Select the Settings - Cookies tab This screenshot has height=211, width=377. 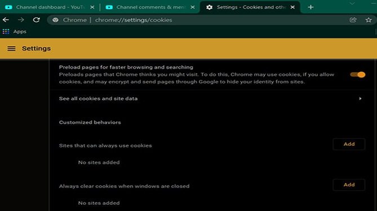pos(250,7)
